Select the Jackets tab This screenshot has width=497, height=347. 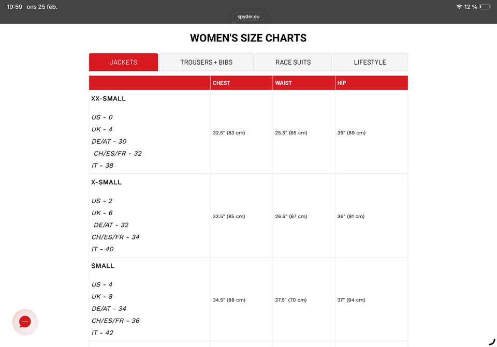[123, 62]
